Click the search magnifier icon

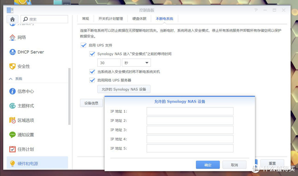pos(25,19)
